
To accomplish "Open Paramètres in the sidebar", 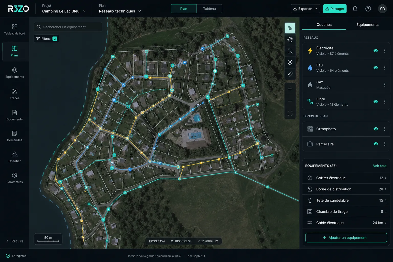I will pos(15,178).
